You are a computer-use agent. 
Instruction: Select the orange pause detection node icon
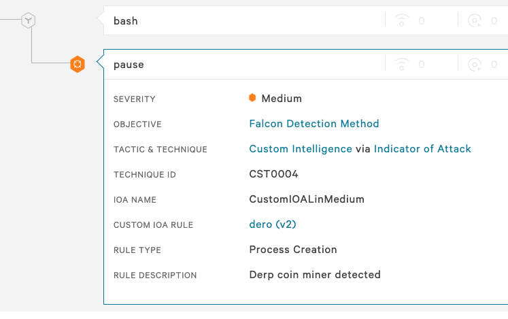(x=78, y=64)
